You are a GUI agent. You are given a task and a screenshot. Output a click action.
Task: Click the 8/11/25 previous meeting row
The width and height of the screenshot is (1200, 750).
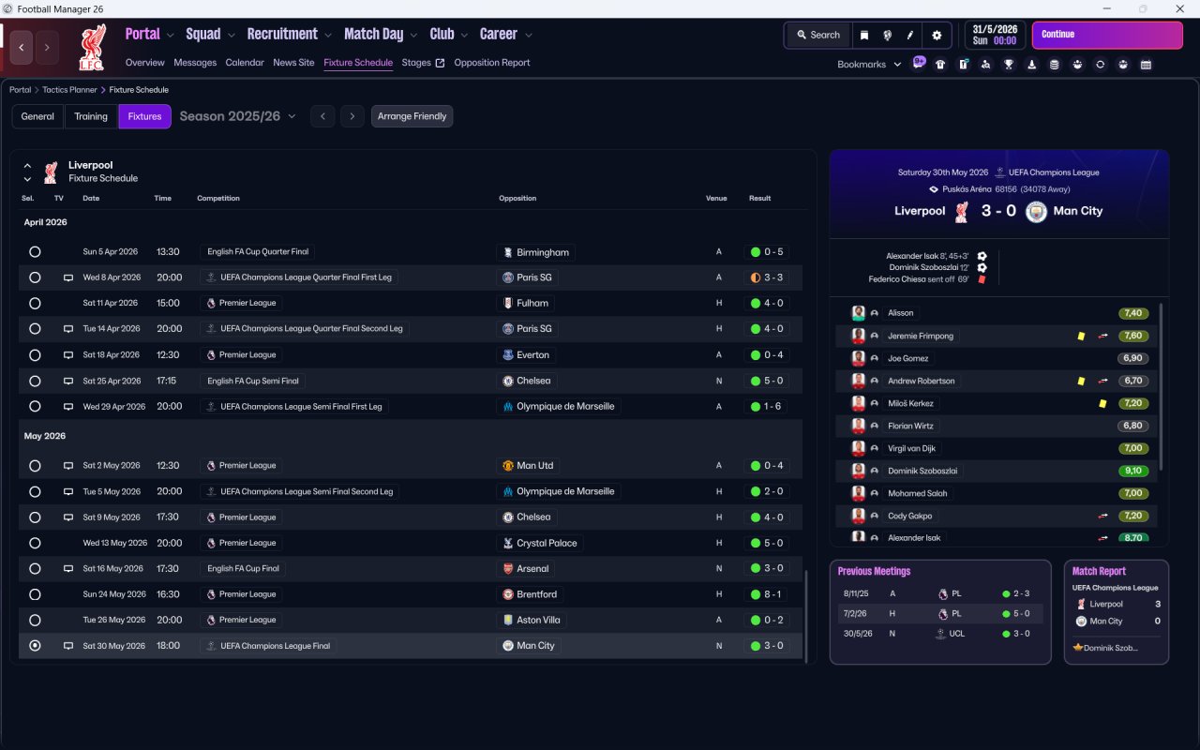(x=940, y=593)
